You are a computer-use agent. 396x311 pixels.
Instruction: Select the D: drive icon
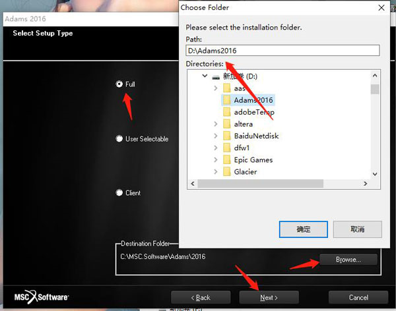[x=216, y=76]
